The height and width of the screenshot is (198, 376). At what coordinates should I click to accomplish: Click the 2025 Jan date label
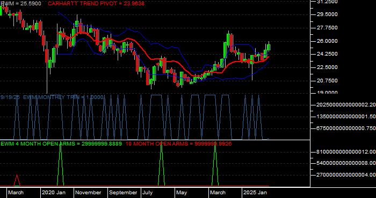point(255,193)
